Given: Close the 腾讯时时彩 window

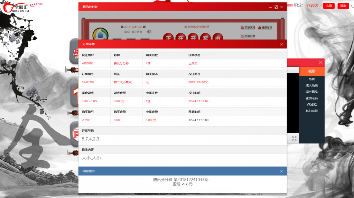Looking at the screenshot, I should tap(282, 7).
